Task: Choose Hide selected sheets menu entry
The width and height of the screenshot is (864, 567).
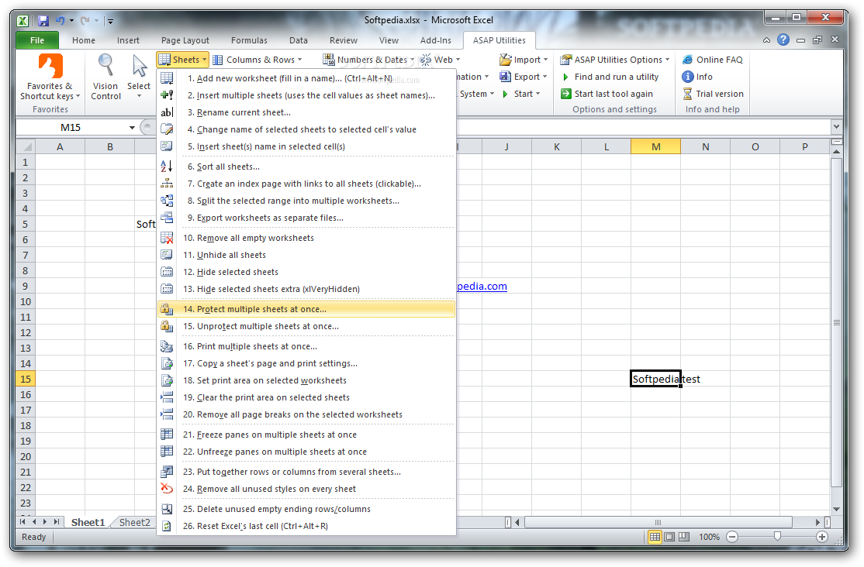Action: point(306,272)
